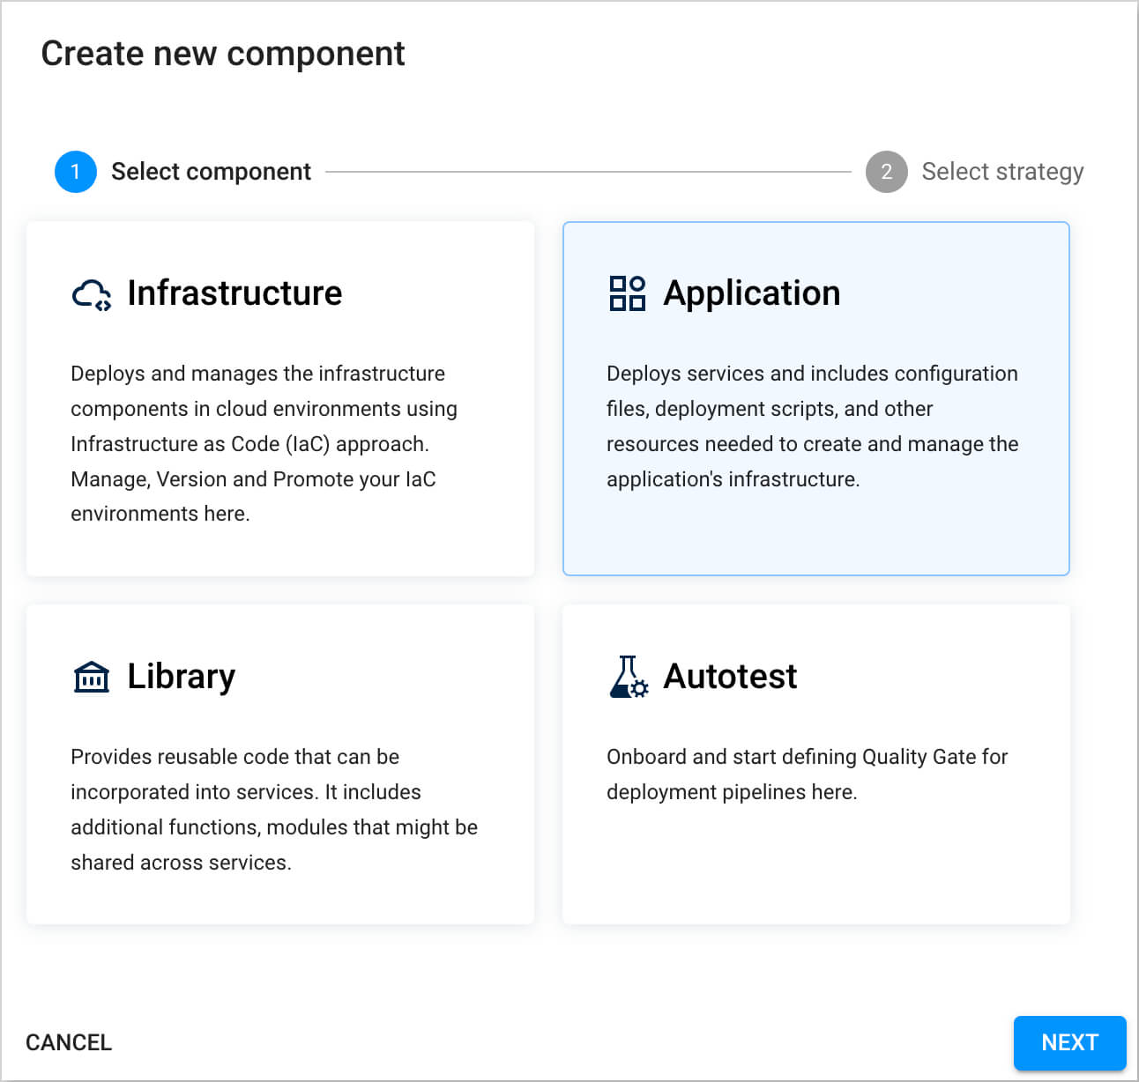Click the connector line between the steps
Image resolution: width=1139 pixels, height=1082 pixels.
(588, 172)
